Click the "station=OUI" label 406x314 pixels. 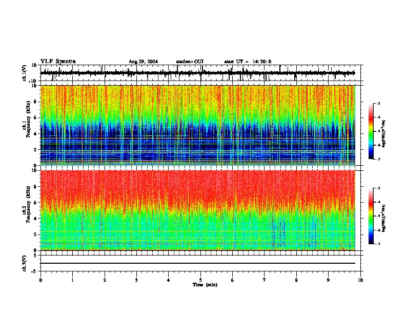click(x=190, y=62)
